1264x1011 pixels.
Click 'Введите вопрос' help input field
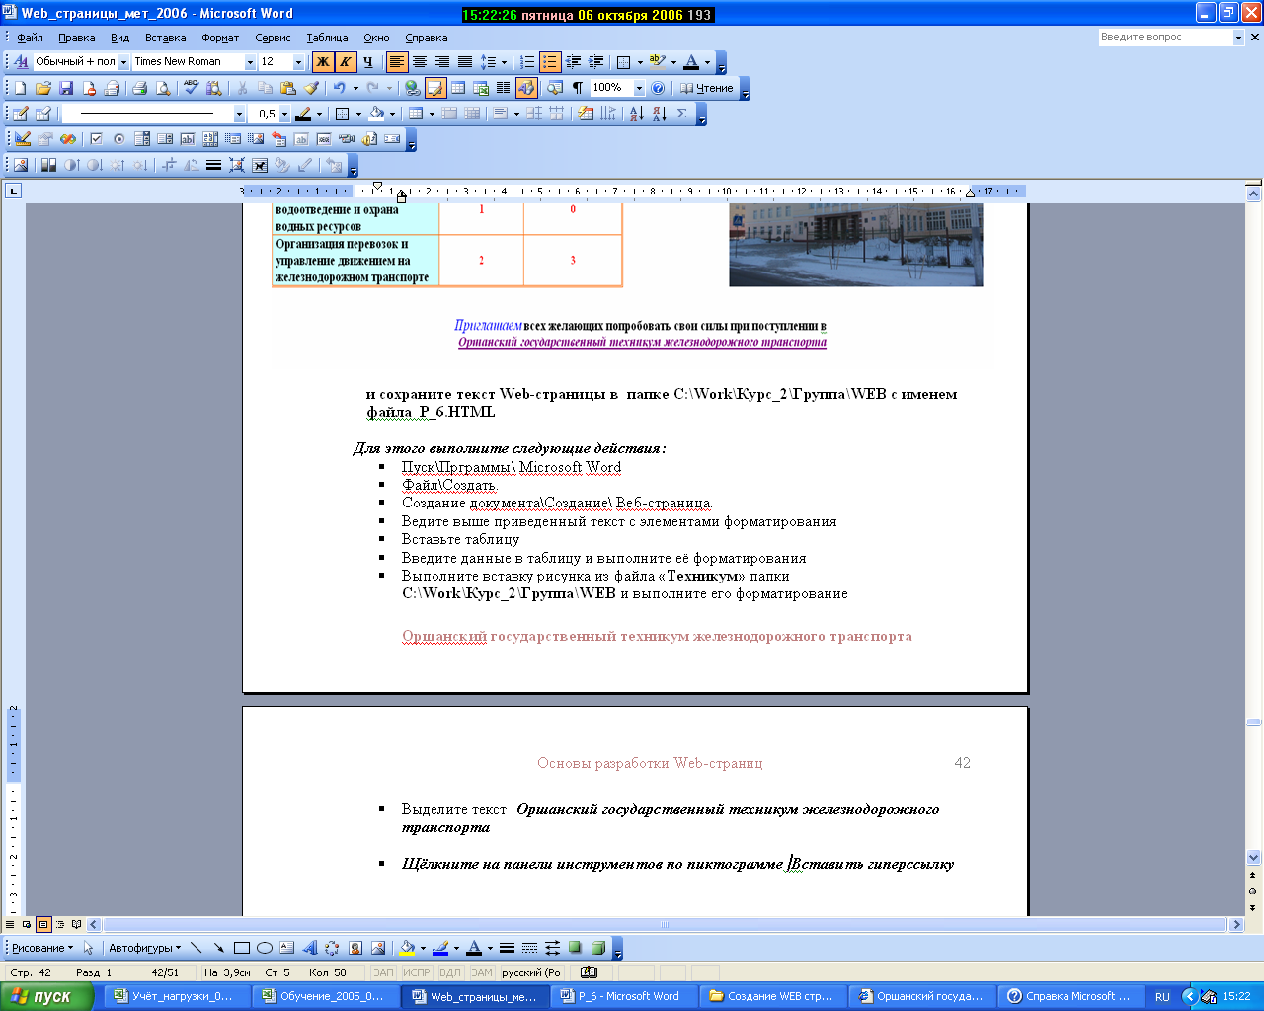coord(1165,38)
